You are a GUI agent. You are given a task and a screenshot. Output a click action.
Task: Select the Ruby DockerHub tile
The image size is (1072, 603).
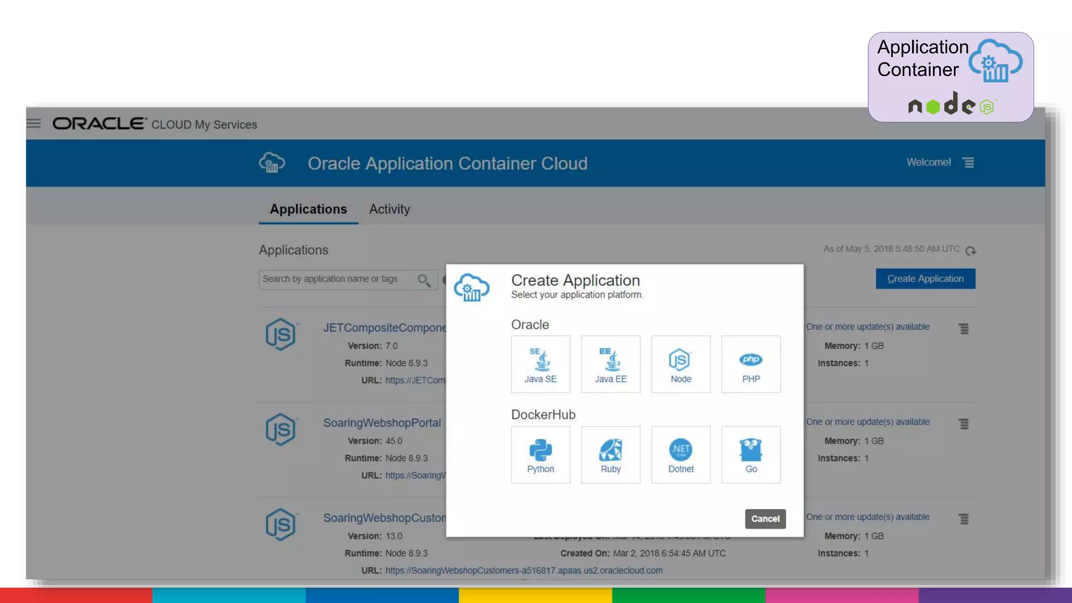pos(611,455)
